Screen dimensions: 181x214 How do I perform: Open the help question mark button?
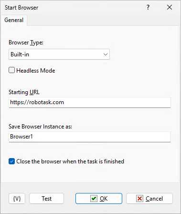click(x=148, y=7)
